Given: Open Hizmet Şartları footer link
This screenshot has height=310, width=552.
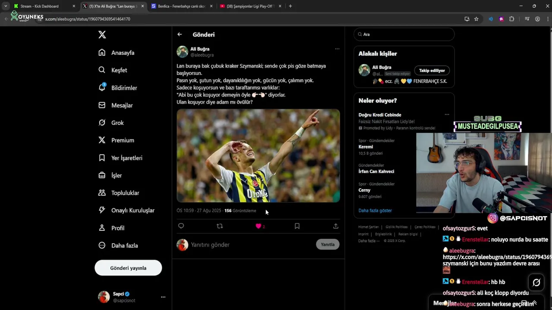Looking at the screenshot, I should point(368,227).
